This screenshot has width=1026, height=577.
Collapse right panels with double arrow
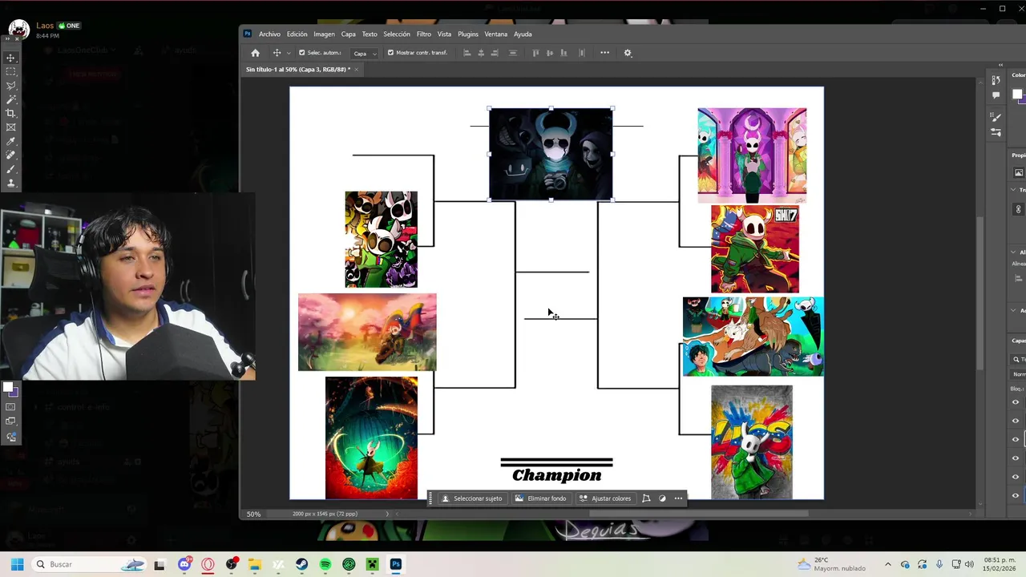(1000, 65)
